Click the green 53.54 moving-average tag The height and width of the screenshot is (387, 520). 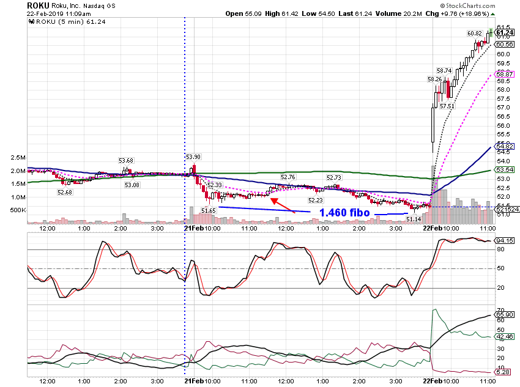(x=505, y=169)
